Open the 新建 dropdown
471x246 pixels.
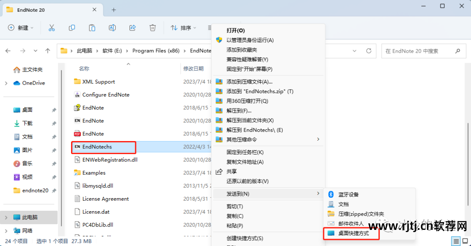coord(20,28)
